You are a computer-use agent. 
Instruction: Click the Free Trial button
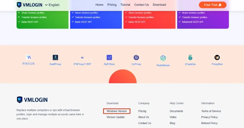coord(213,5)
